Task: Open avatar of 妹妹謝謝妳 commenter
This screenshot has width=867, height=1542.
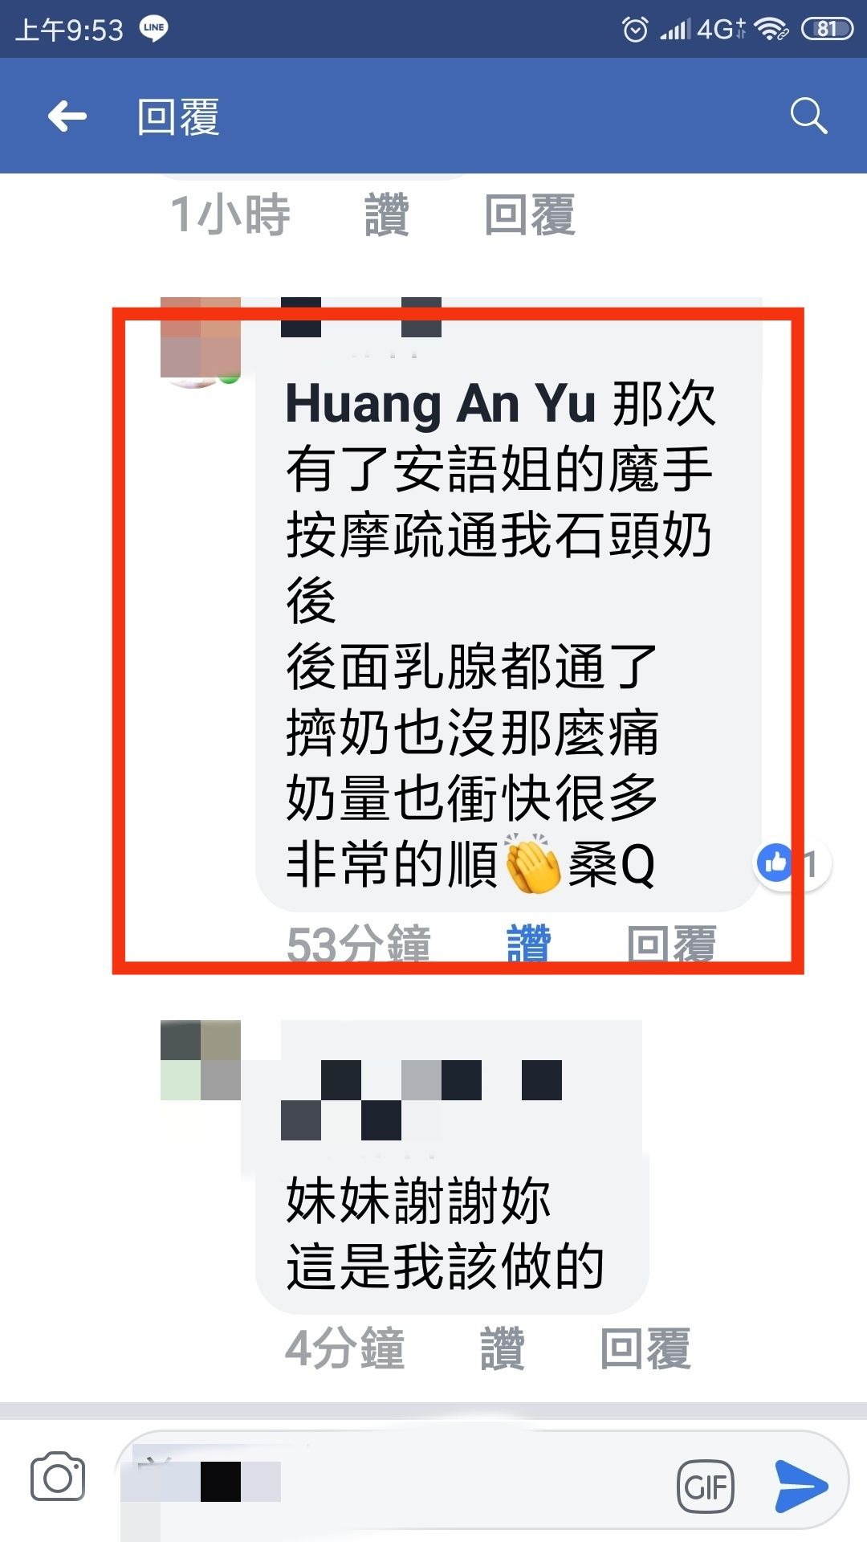Action: coord(201,1060)
